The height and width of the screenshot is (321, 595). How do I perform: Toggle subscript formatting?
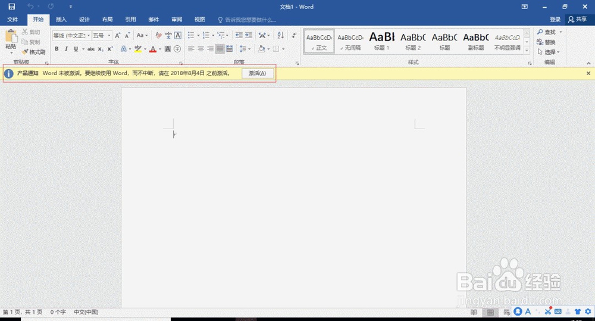coord(100,49)
